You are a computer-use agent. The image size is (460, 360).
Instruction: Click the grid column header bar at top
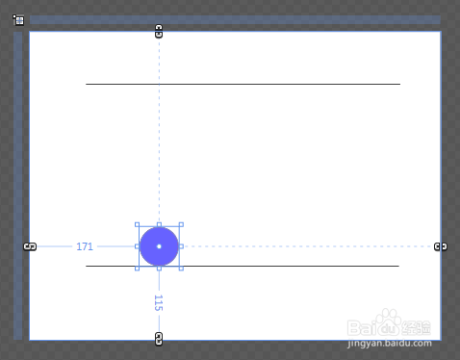coord(235,20)
